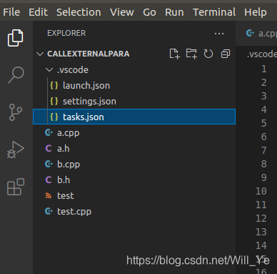The height and width of the screenshot is (274, 277).
Task: Collapse all folders in explorer
Action: click(x=226, y=54)
